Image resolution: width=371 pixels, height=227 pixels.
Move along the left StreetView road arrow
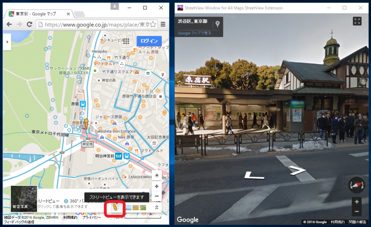(x=254, y=176)
